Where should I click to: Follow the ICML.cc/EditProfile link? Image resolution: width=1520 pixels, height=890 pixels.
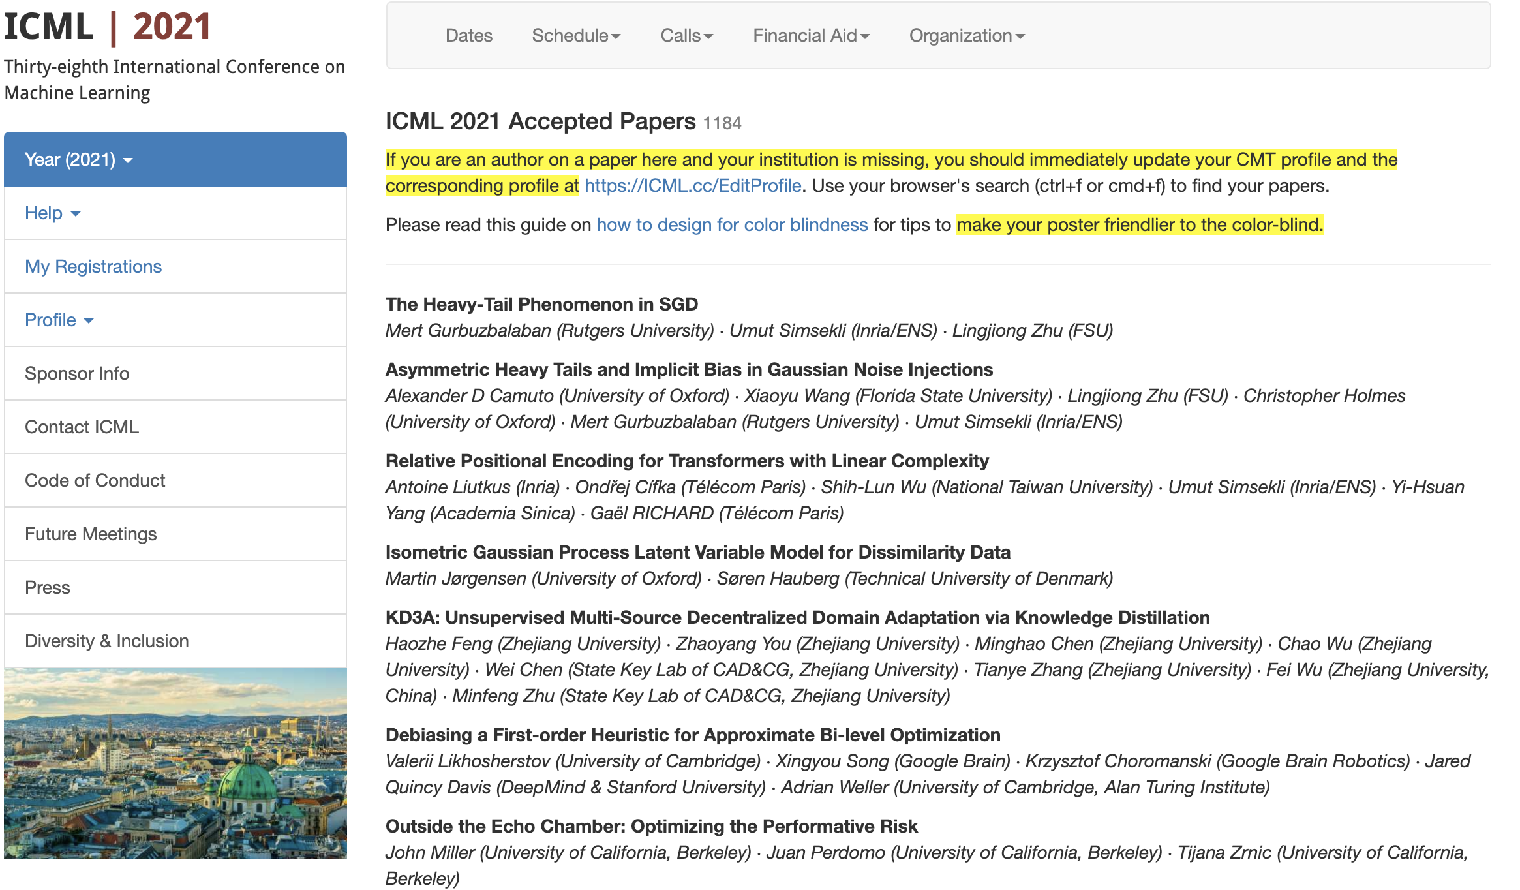coord(693,186)
